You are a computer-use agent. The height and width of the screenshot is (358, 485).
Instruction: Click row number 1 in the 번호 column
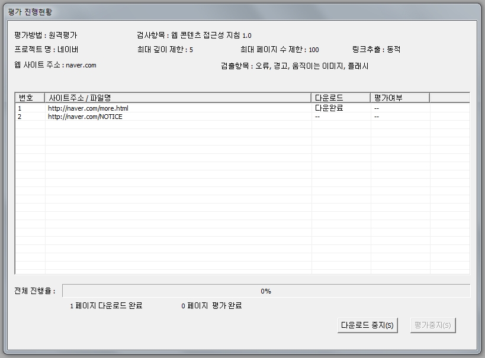(x=20, y=108)
